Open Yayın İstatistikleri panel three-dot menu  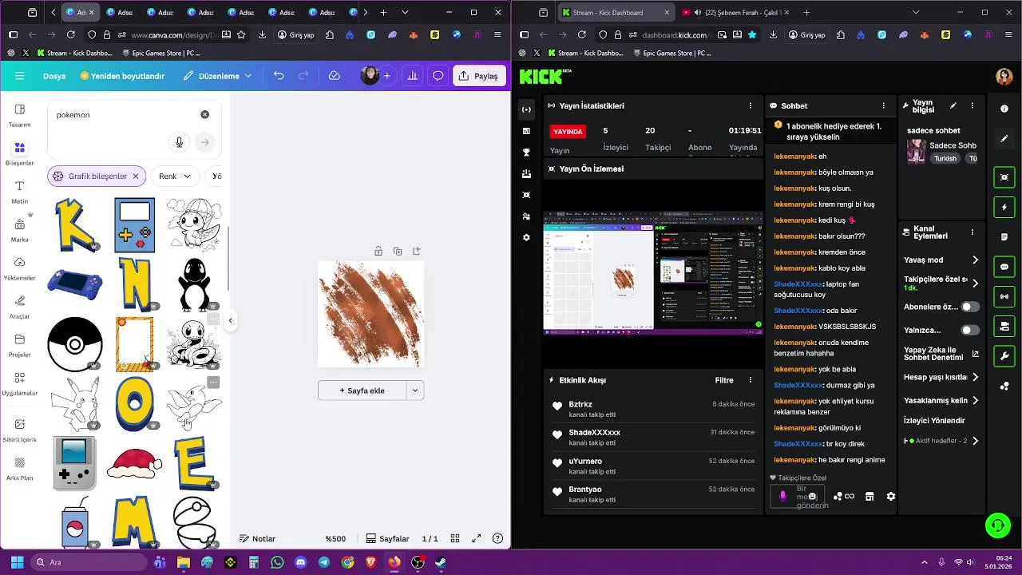(751, 105)
